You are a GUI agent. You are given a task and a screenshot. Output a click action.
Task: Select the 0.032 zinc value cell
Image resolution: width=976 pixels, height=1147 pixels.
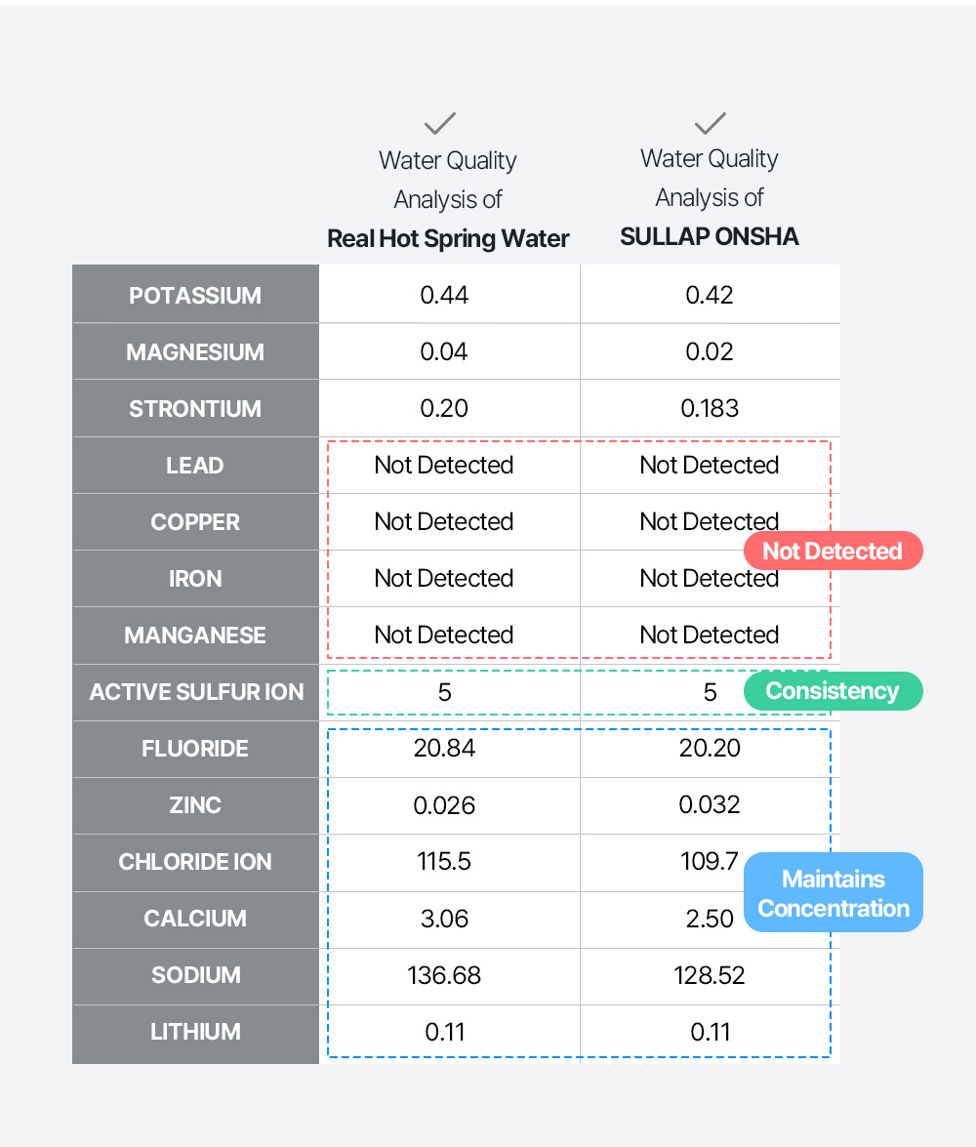[x=710, y=805]
